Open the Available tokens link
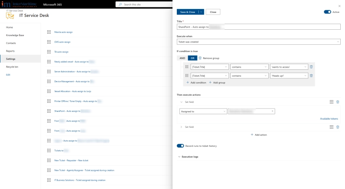 [329, 118]
